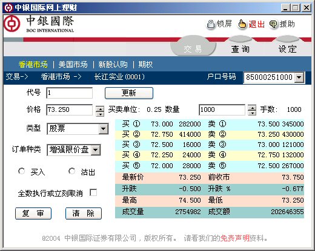Screen dimensions: 315x251
Task: Open help via the speech bubble icon
Action: click(274, 25)
